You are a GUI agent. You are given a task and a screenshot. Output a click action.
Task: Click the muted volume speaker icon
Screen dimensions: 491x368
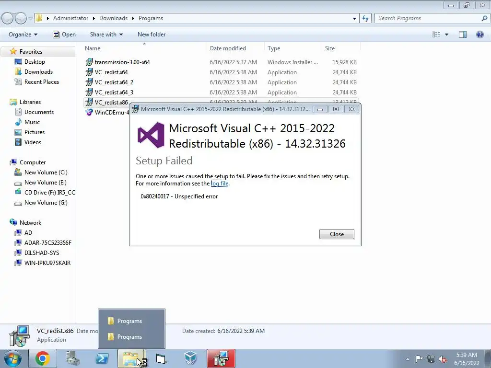pyautogui.click(x=443, y=359)
